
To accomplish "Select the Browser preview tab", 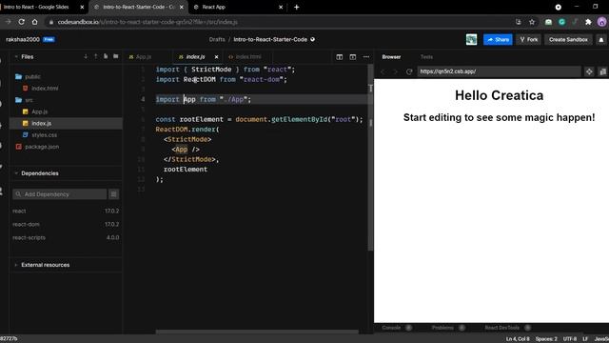I will pos(391,57).
